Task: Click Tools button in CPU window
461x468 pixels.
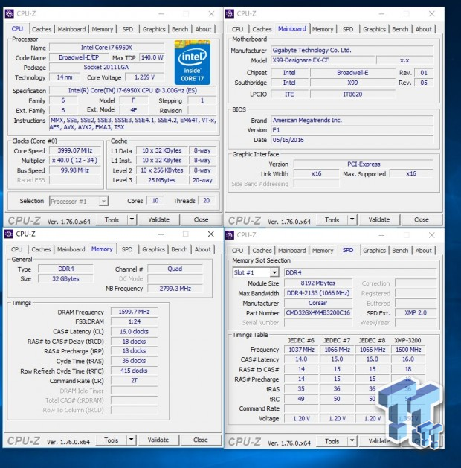Action: click(112, 219)
